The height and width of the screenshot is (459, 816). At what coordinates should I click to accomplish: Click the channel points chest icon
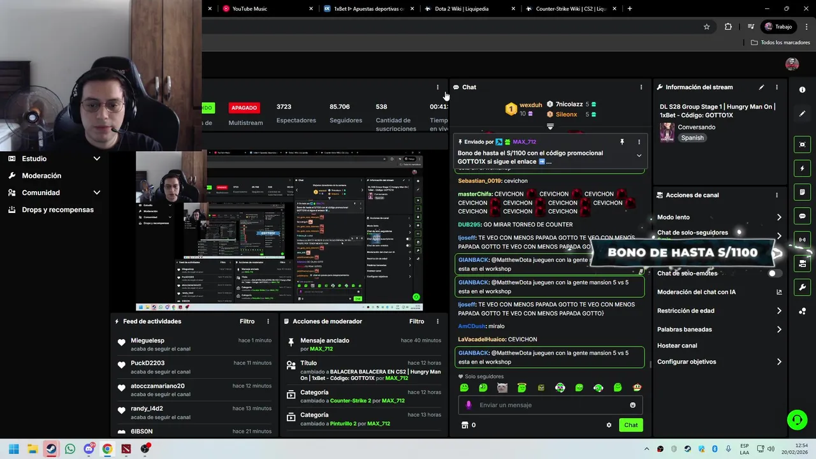click(x=465, y=425)
